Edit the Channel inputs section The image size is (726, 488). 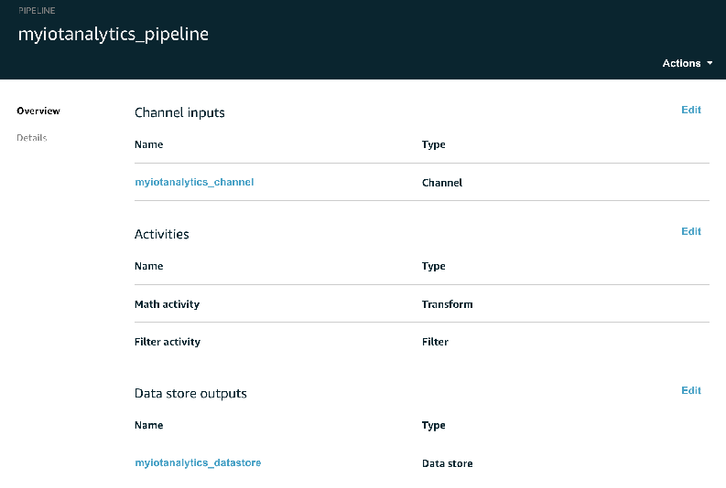point(691,110)
